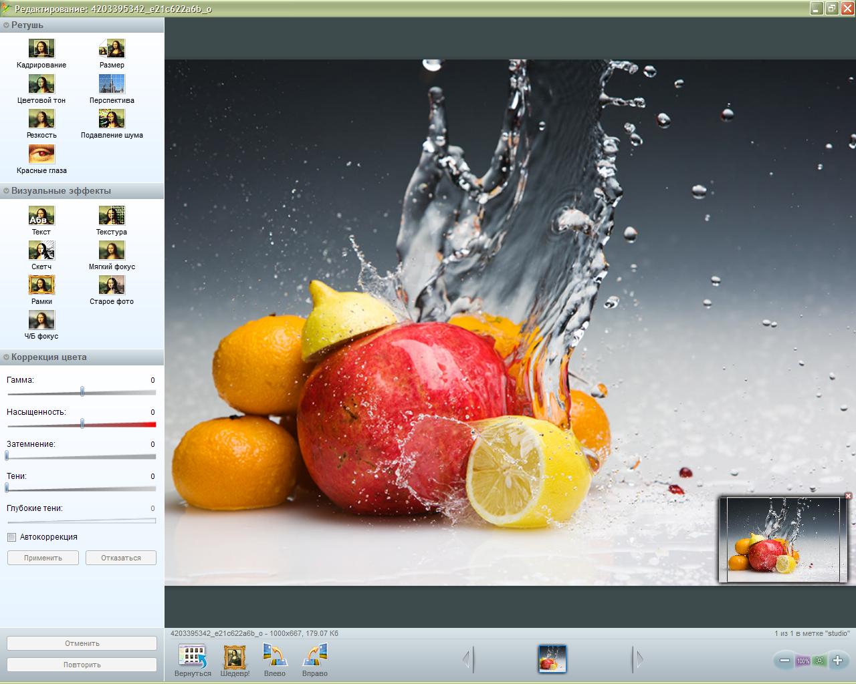This screenshot has height=684, width=856.
Task: Go to previous photo arrow
Action: point(468,659)
